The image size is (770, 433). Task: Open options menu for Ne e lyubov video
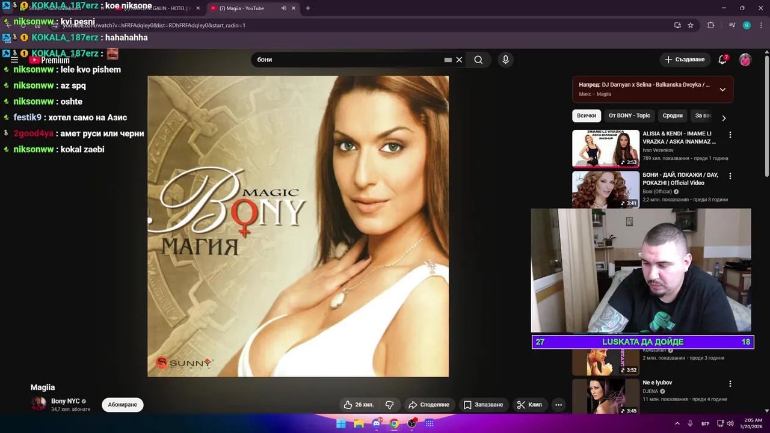tap(730, 384)
